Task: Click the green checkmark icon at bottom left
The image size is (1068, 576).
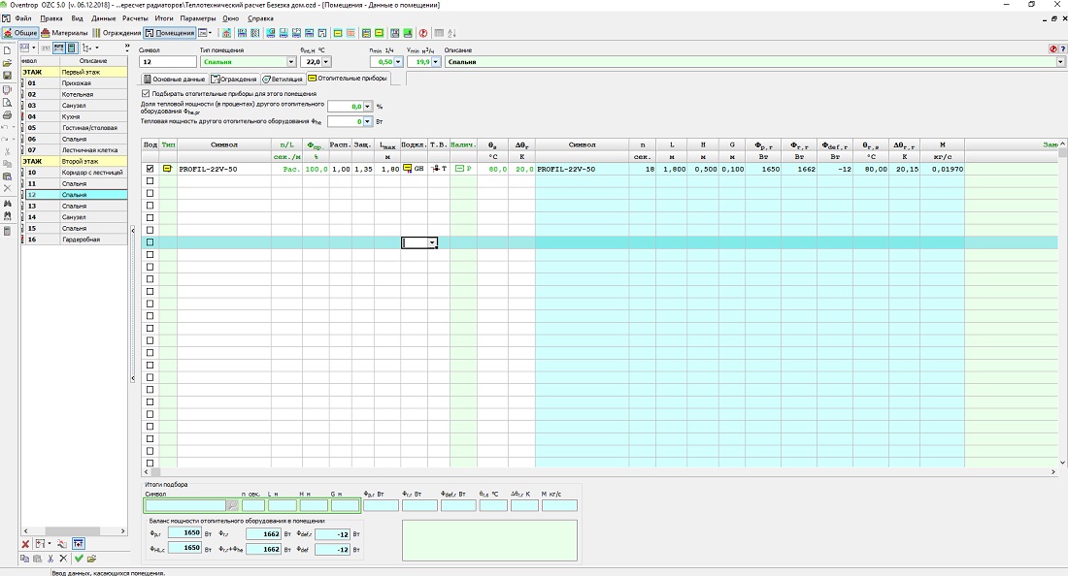Action: click(x=79, y=559)
